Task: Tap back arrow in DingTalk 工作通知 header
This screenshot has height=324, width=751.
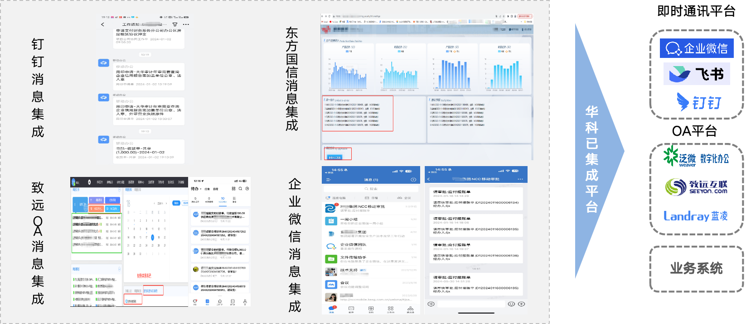Action: click(x=103, y=24)
